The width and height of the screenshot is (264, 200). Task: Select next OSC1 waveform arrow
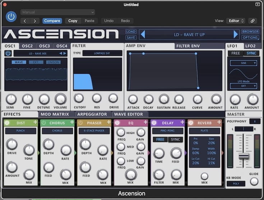pos(65,53)
